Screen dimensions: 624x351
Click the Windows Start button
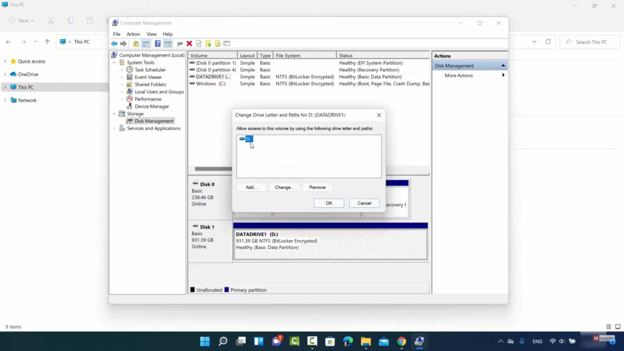pyautogui.click(x=205, y=341)
